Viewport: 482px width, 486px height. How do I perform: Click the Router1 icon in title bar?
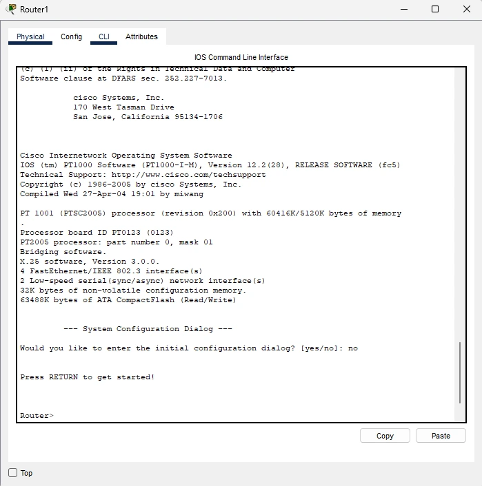pos(11,9)
